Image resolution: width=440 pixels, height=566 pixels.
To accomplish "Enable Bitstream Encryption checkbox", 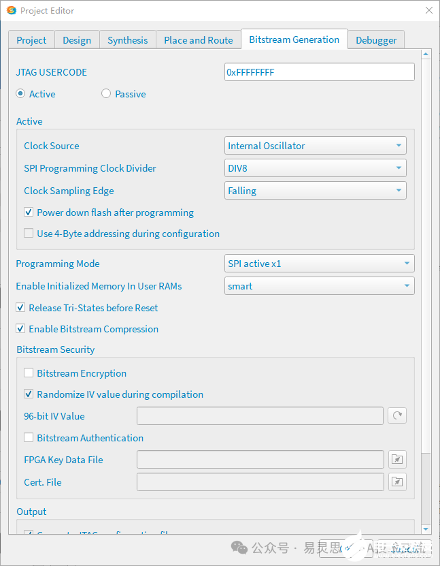I will [29, 373].
